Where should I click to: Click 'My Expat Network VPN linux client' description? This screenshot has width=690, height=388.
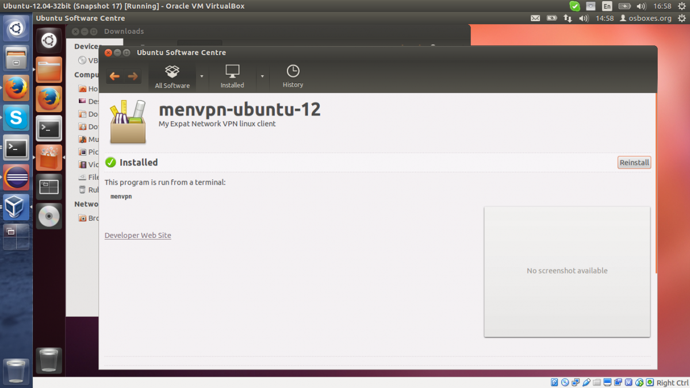[217, 124]
